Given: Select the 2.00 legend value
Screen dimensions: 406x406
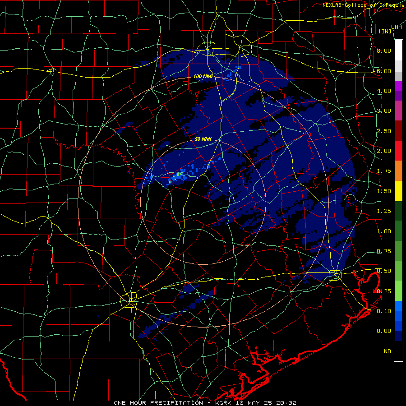Looking at the screenshot, I should tap(384, 151).
